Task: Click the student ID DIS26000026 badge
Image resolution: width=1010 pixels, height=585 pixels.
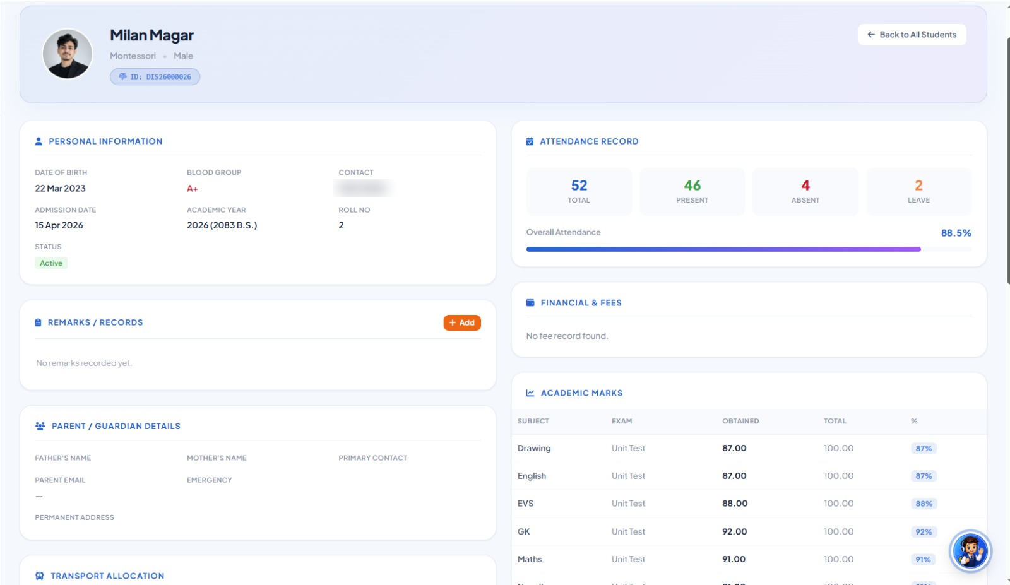Action: coord(155,76)
